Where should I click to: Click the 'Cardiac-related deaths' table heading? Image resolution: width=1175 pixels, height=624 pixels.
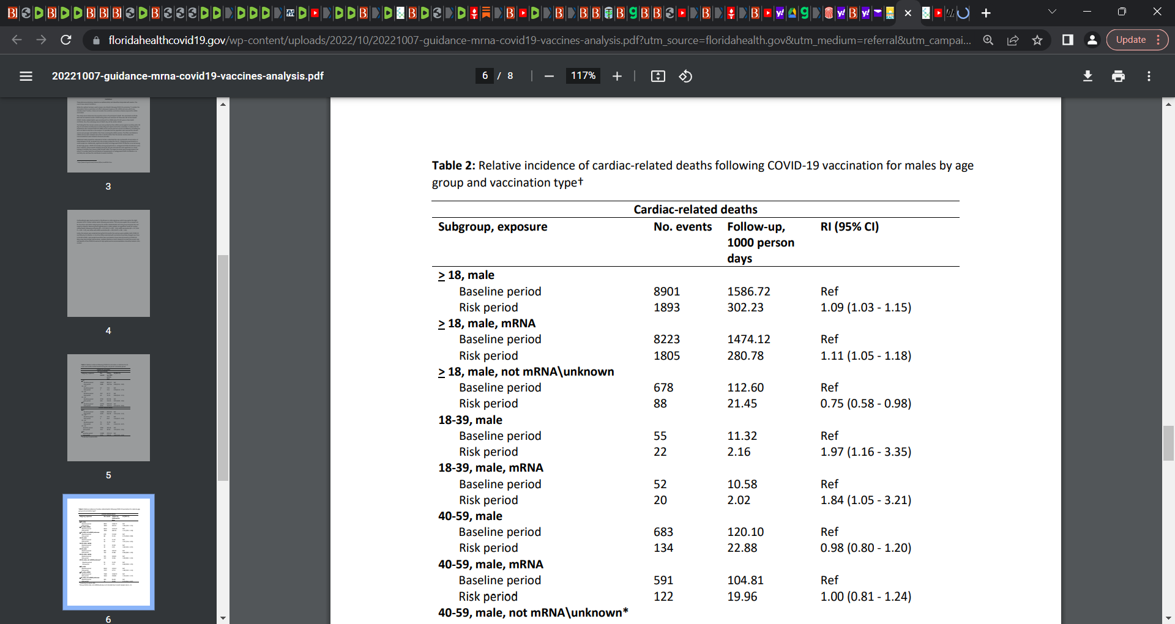pos(695,209)
